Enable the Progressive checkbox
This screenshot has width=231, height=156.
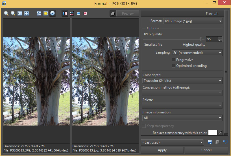coord(173,60)
